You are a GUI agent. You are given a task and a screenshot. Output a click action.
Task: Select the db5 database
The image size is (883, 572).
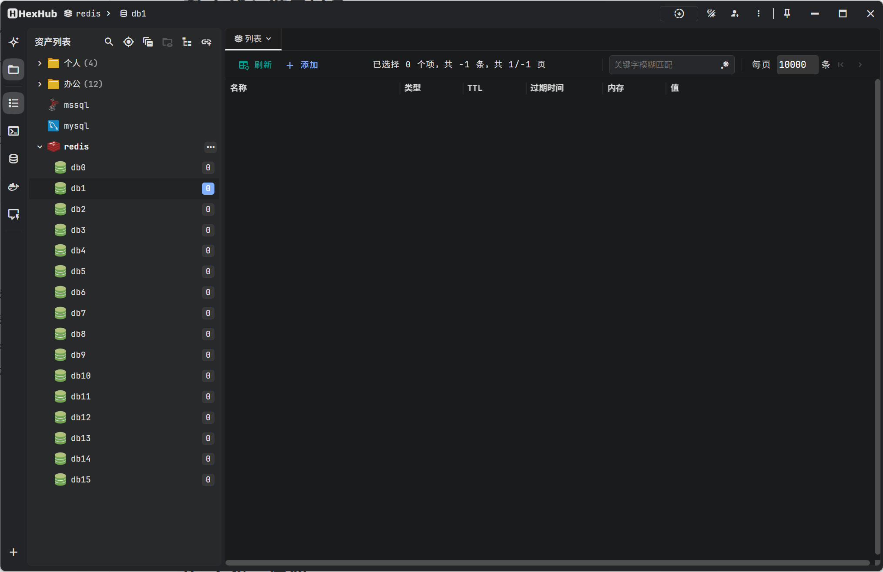[x=124, y=271]
